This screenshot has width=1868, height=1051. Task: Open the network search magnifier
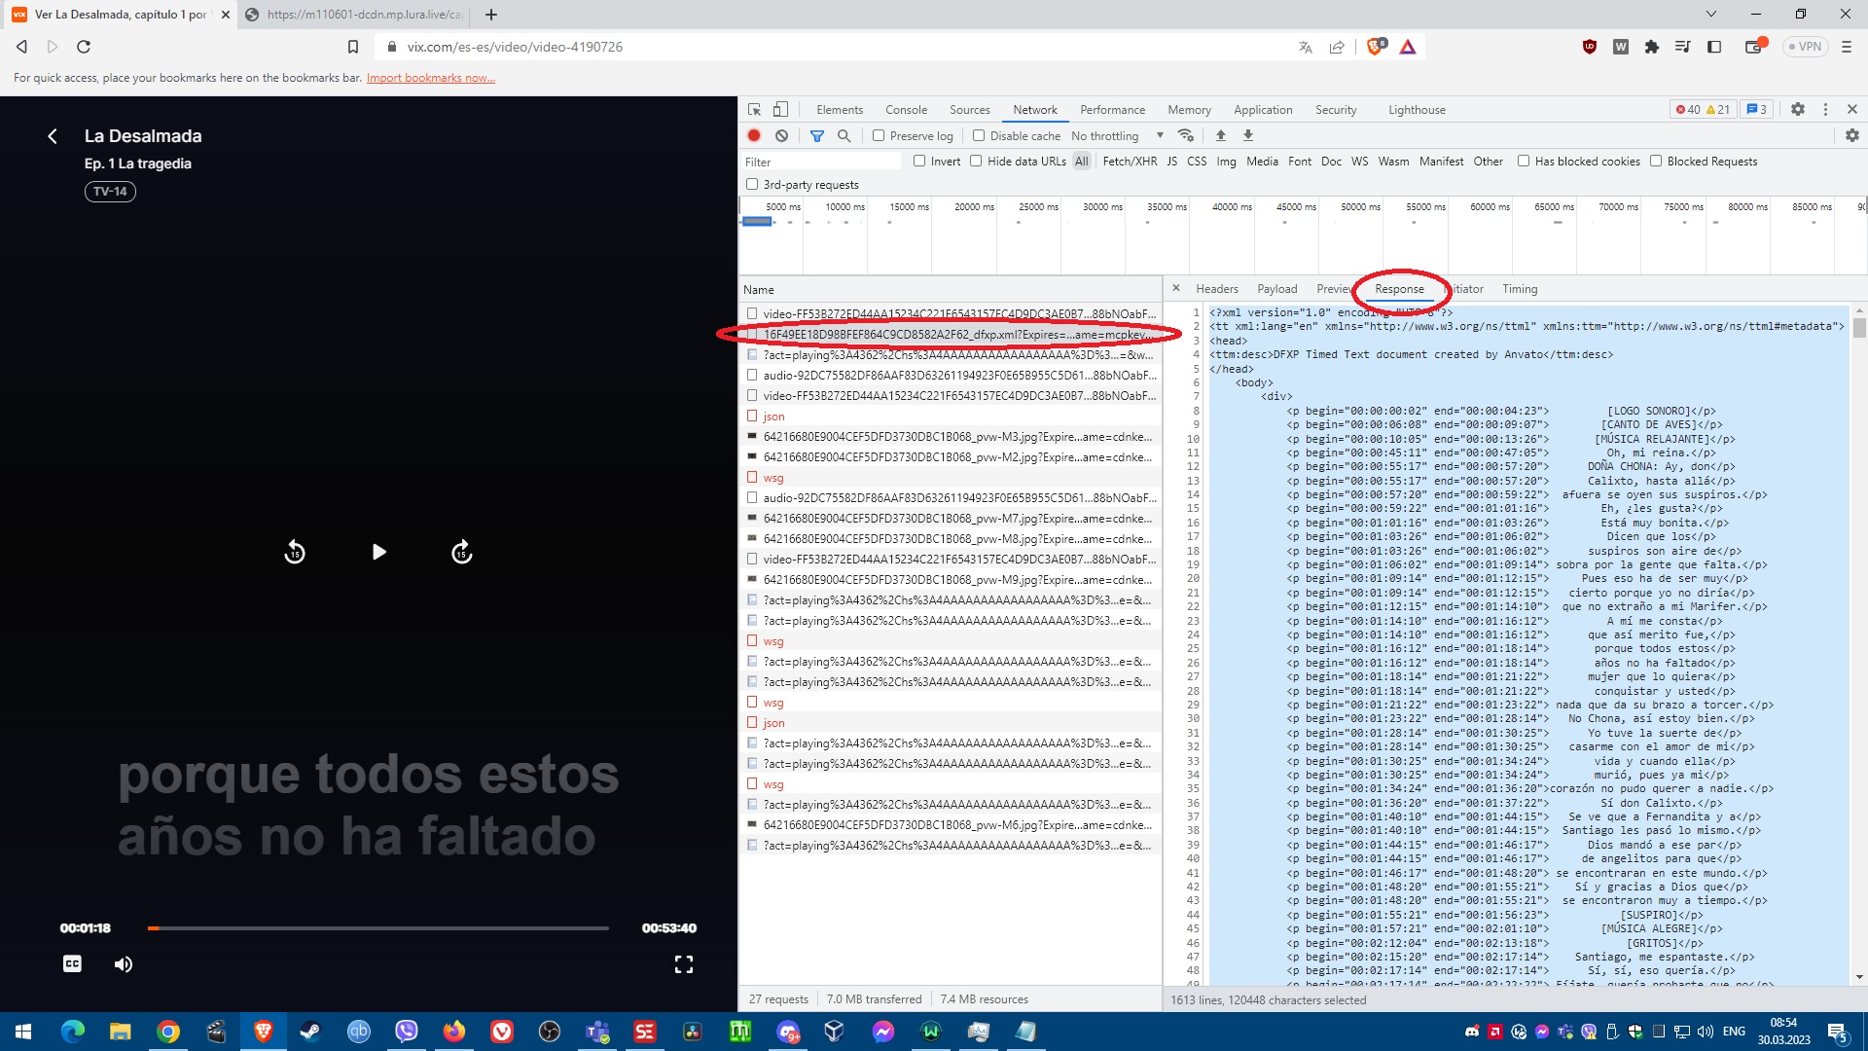tap(844, 136)
